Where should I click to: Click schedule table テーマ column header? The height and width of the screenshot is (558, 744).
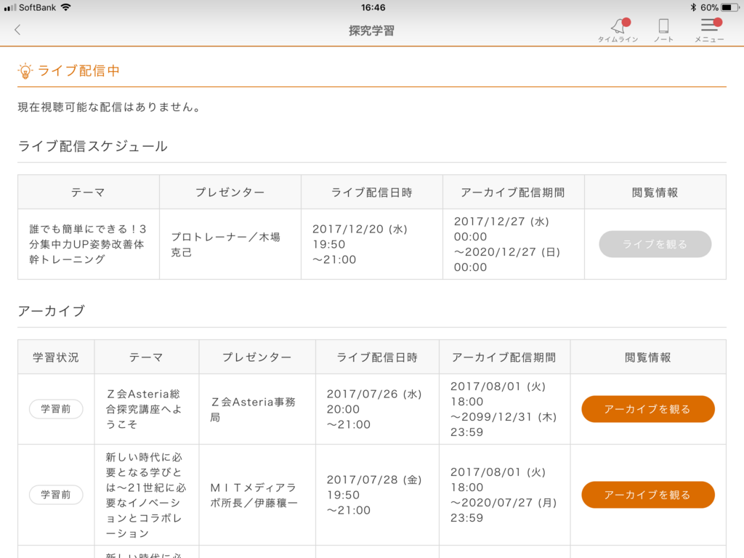coord(88,192)
